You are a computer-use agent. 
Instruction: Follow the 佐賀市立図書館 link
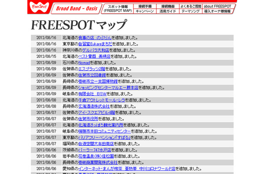point(92,75)
